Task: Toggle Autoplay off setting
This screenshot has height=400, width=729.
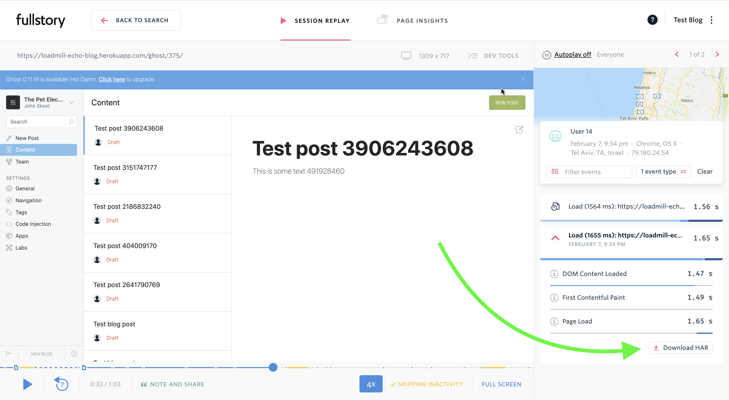Action: pyautogui.click(x=573, y=55)
